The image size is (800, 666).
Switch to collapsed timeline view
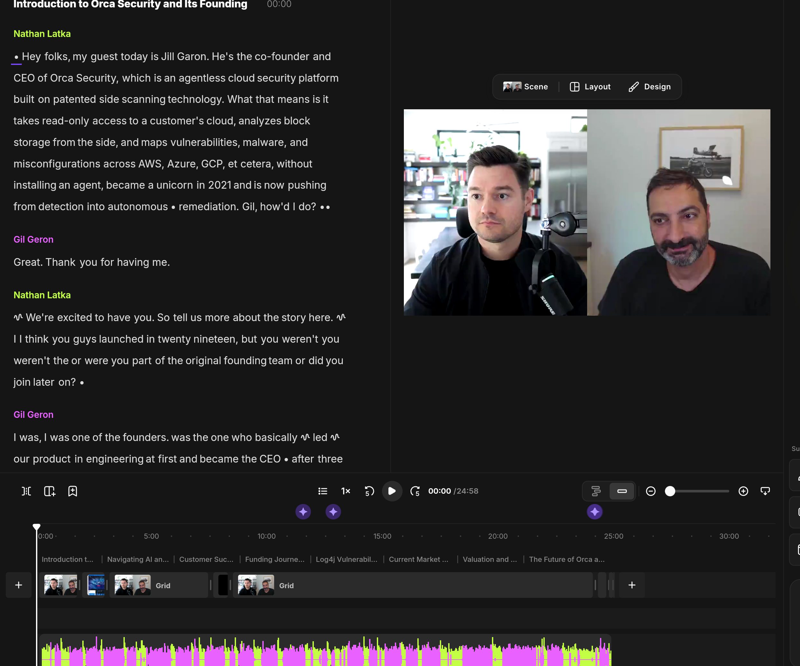pyautogui.click(x=622, y=491)
